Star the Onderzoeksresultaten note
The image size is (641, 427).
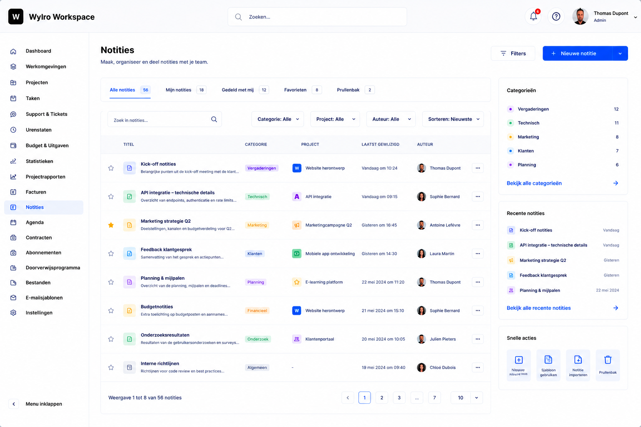pos(111,339)
